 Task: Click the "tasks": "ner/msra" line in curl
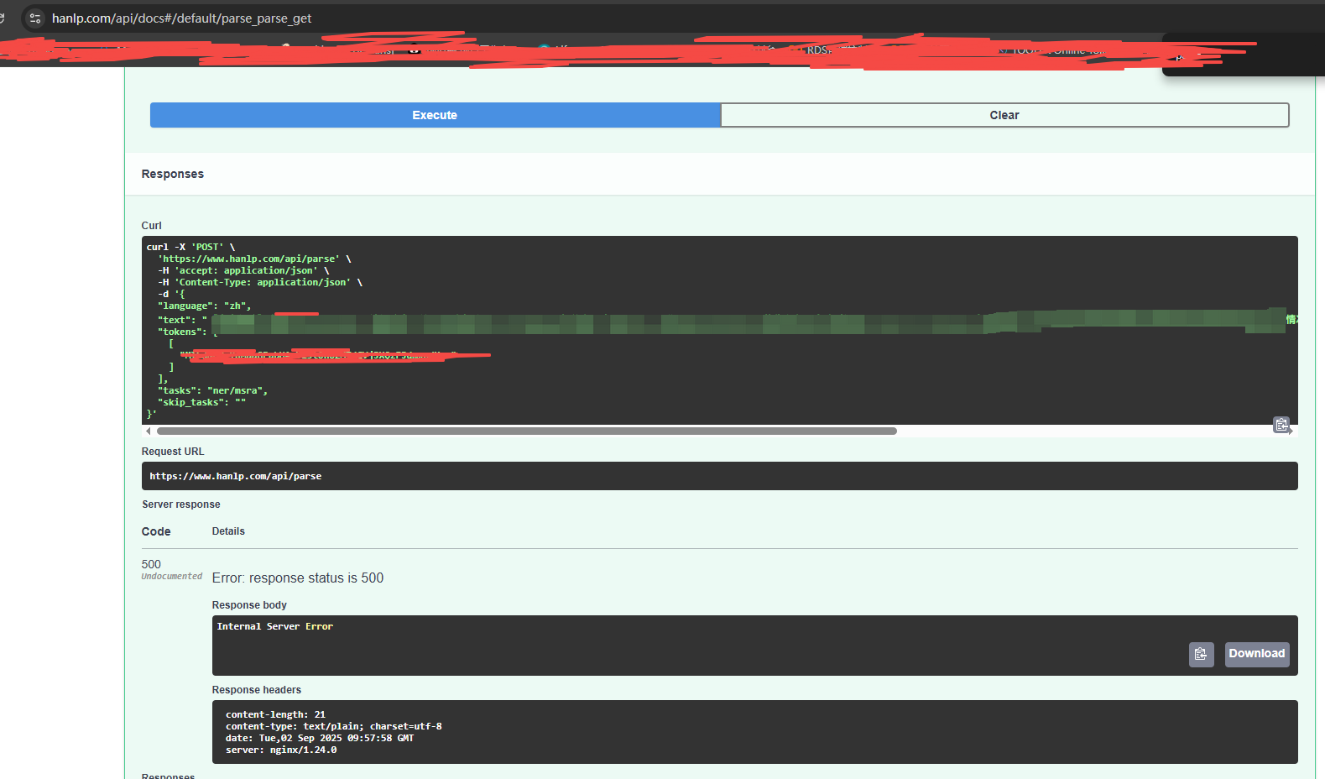[212, 390]
